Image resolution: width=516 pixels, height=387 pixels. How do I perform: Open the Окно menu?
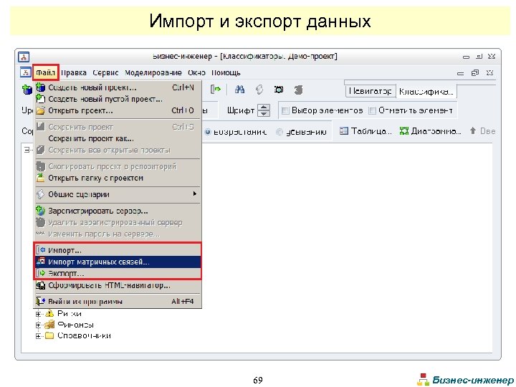[196, 72]
